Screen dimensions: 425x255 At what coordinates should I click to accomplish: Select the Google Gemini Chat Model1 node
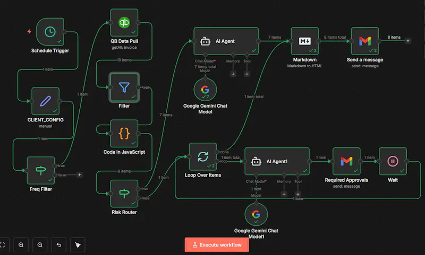[256, 214]
